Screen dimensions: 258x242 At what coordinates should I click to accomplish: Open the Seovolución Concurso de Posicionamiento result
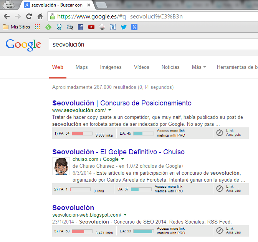coord(122,103)
